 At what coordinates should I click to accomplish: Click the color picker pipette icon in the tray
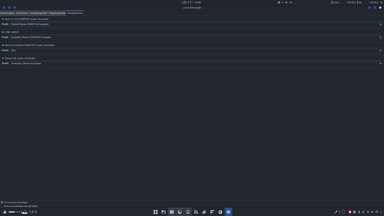pos(336,212)
